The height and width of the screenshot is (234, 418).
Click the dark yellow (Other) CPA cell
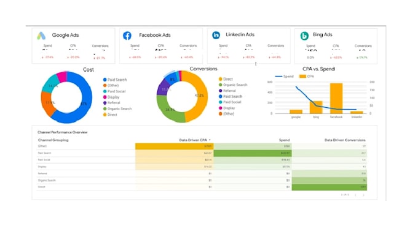tap(175, 146)
